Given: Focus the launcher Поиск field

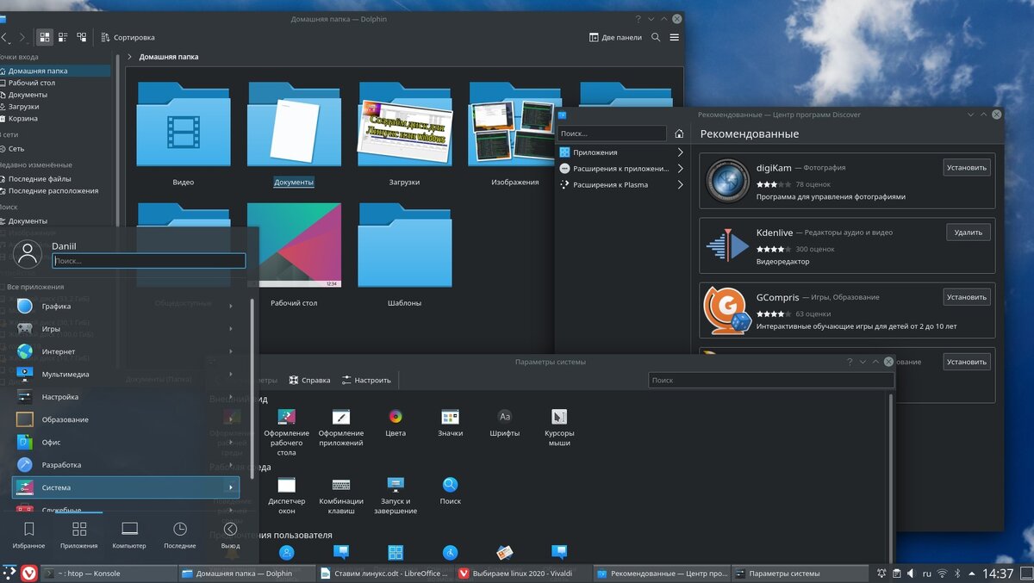Looking at the screenshot, I should (x=149, y=260).
